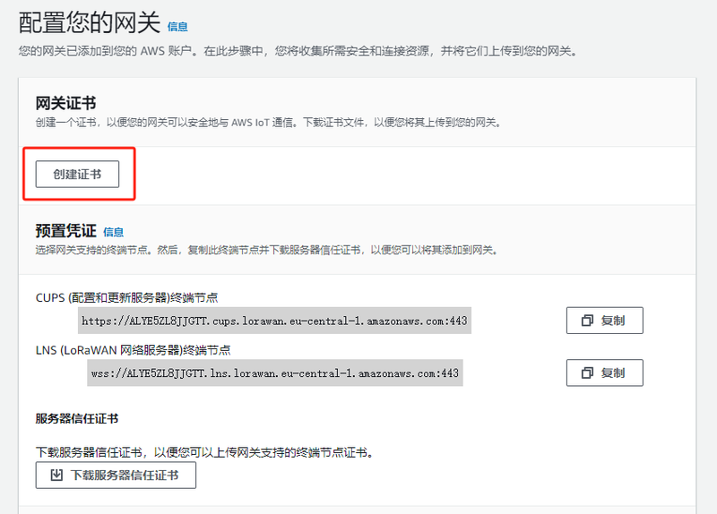Select the CUPS https endpoint URL field
The height and width of the screenshot is (514, 717).
click(274, 320)
